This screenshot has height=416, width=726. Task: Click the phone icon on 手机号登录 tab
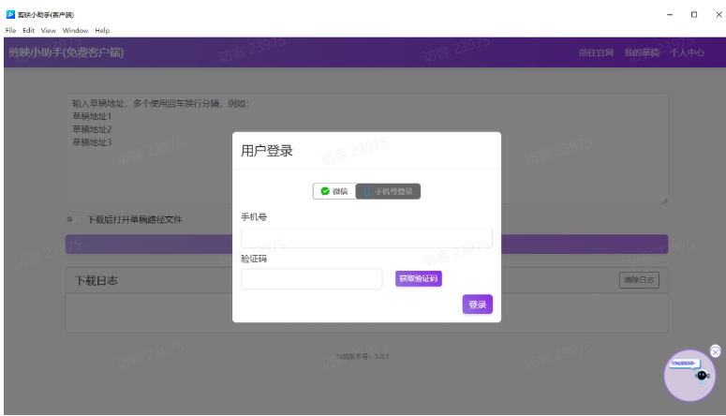coord(368,191)
